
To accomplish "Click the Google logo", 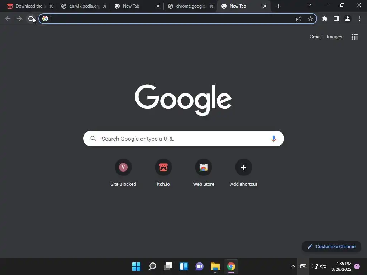I will coord(183,100).
